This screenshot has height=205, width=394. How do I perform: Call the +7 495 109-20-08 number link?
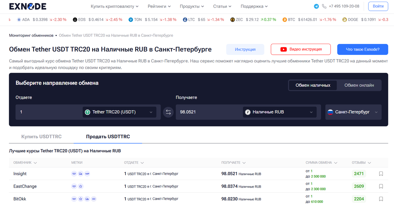344,6
